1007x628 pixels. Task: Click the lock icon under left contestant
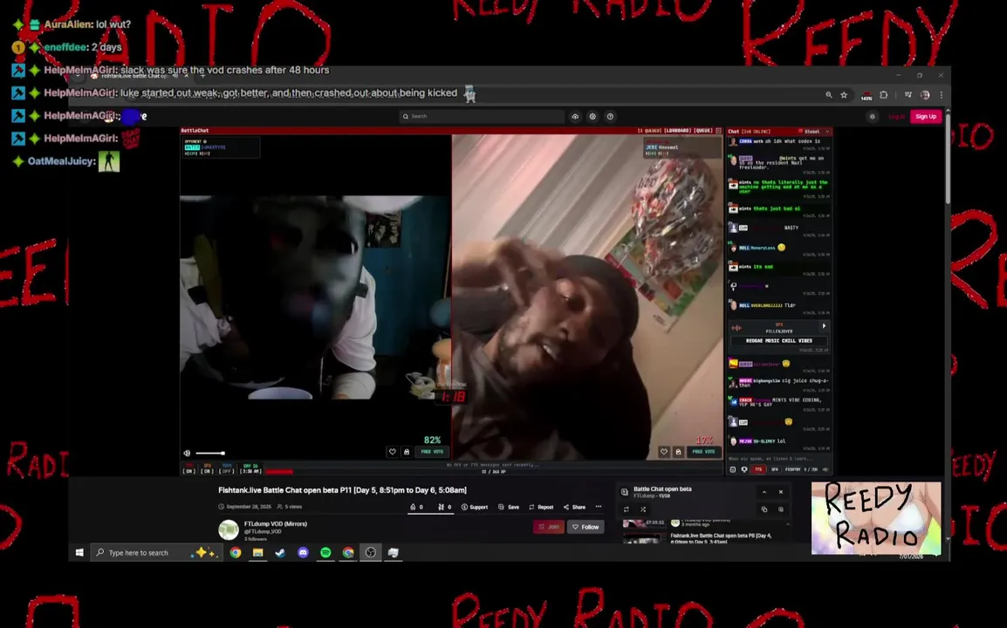click(x=407, y=452)
